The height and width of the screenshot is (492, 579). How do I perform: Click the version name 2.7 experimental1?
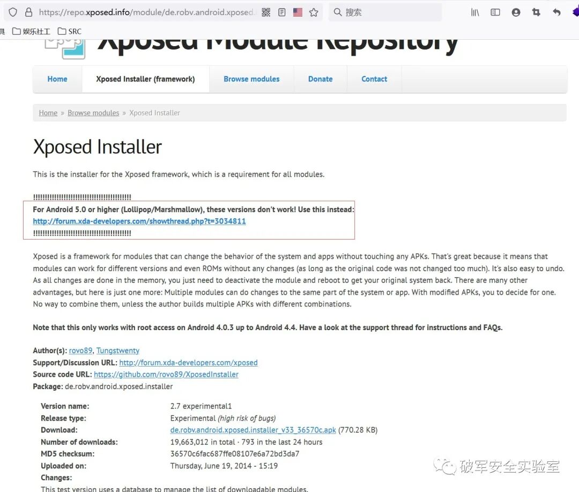click(201, 406)
